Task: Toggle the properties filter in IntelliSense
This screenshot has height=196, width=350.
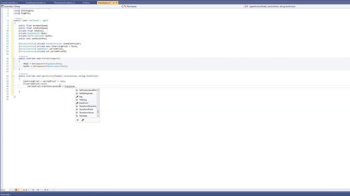Action: (x=83, y=120)
